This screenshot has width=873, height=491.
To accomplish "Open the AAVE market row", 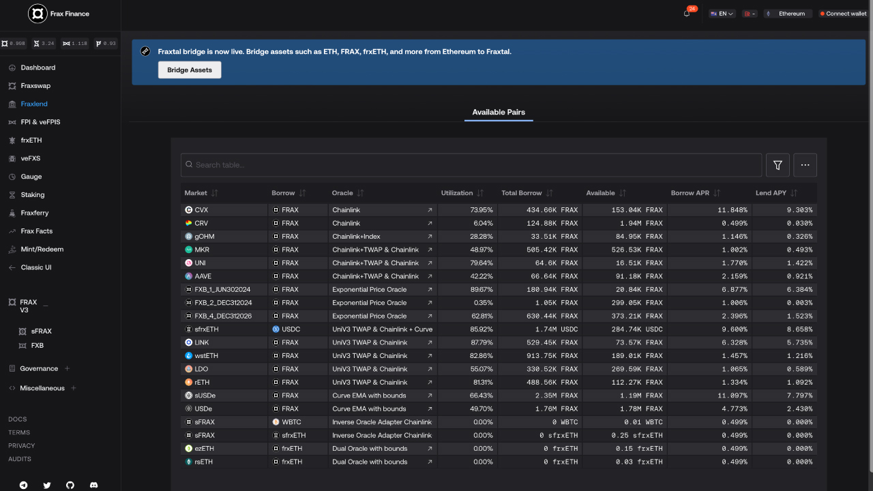I will (499, 276).
